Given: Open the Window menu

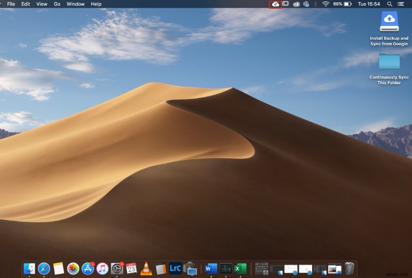Looking at the screenshot, I should [x=75, y=4].
